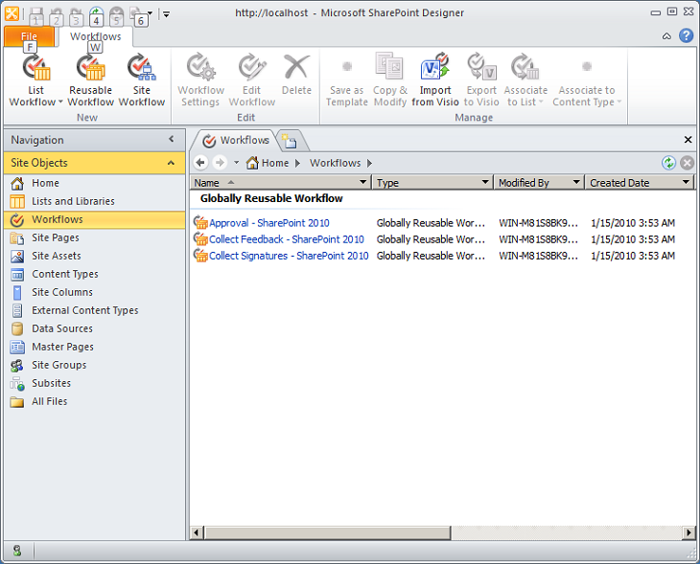Open Content Types in navigation

pos(94,274)
